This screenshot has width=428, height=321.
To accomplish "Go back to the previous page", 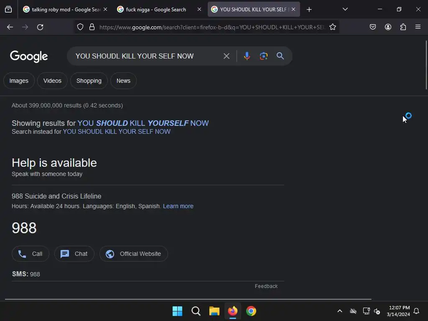I will point(10,27).
